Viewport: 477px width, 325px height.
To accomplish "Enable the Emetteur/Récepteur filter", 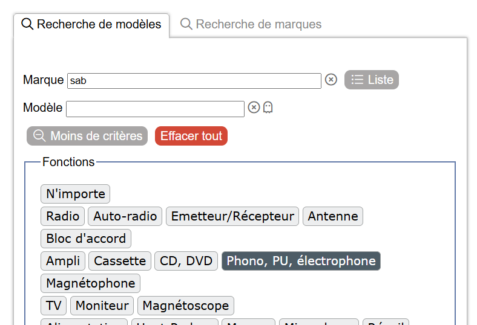I will [x=232, y=216].
